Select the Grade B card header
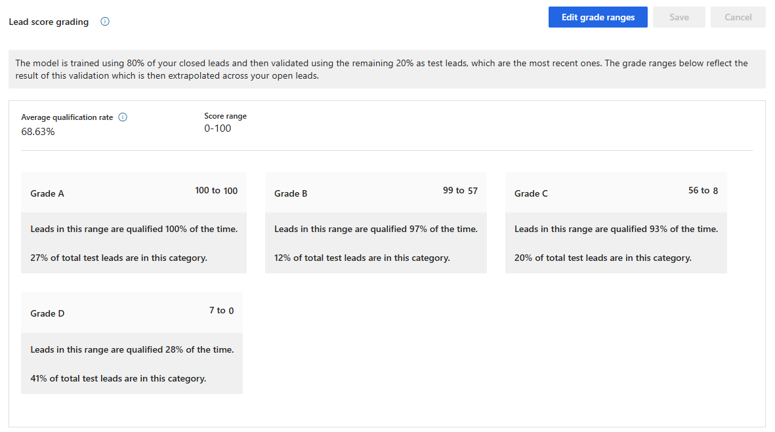Screen dimensions: 775x432 [291, 193]
